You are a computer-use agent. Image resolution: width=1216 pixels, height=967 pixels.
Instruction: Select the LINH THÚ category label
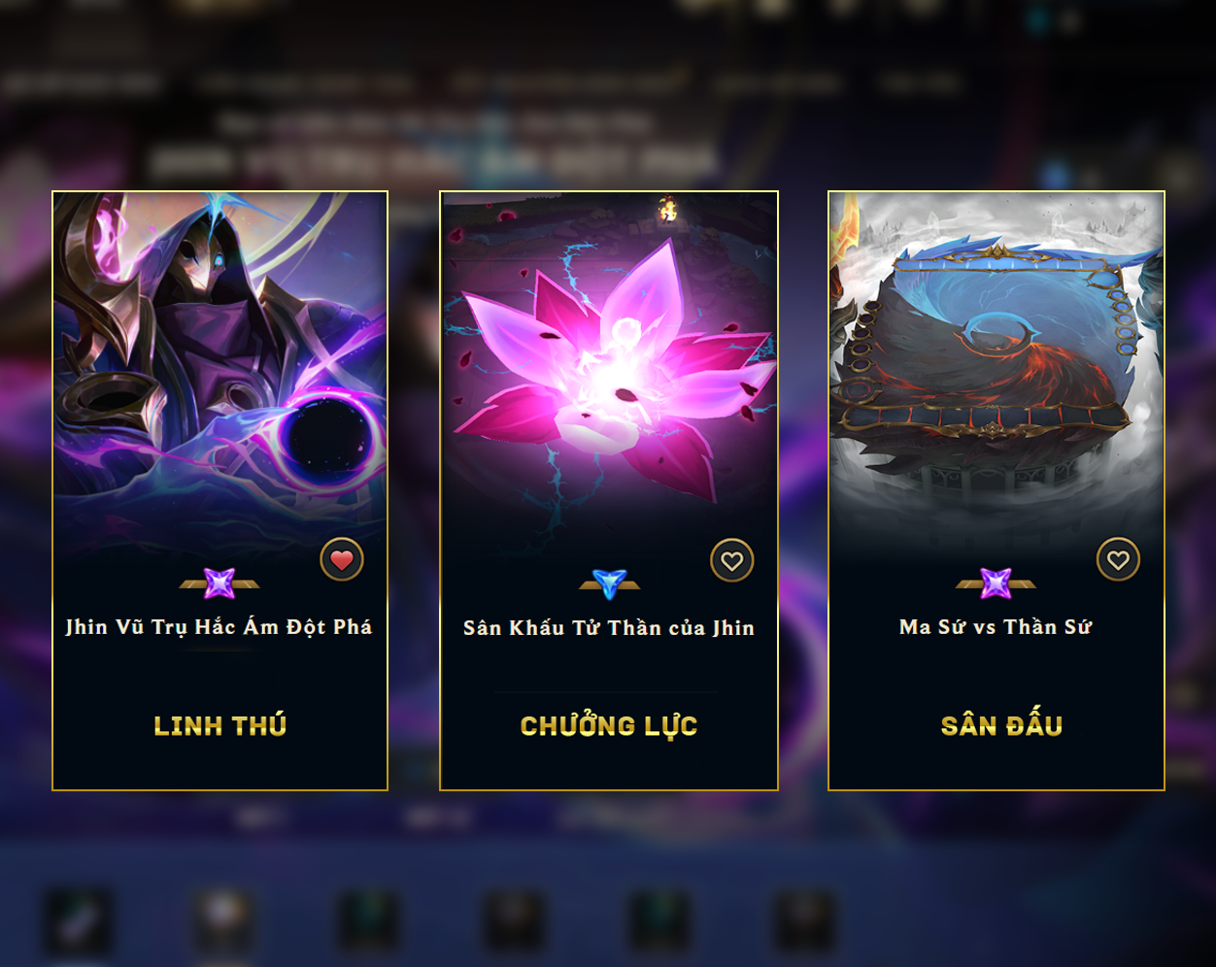(x=220, y=725)
